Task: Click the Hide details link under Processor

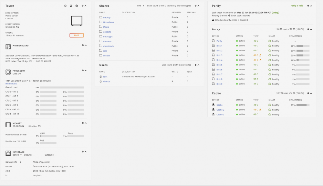Action: coord(11,83)
